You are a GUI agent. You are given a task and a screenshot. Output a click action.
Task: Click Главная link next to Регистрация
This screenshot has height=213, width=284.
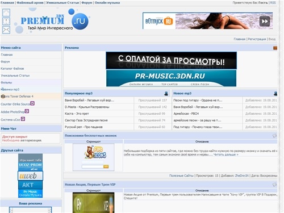tap(240, 39)
